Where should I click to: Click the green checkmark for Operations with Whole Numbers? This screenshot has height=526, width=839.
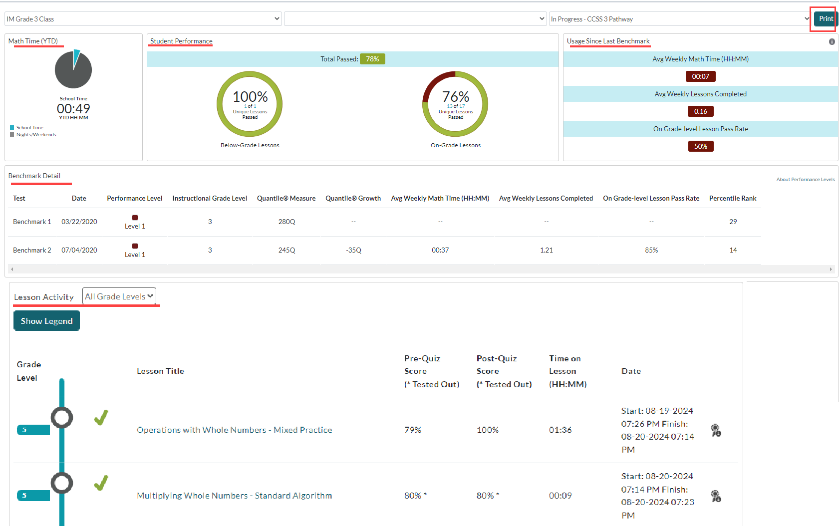101,418
